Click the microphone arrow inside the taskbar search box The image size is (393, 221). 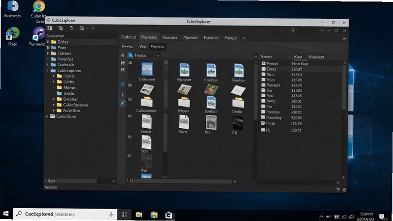pyautogui.click(x=111, y=214)
